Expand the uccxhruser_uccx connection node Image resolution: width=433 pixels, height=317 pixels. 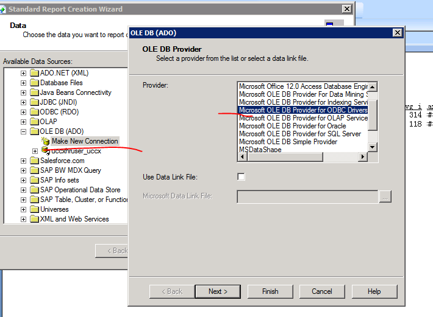click(x=35, y=152)
